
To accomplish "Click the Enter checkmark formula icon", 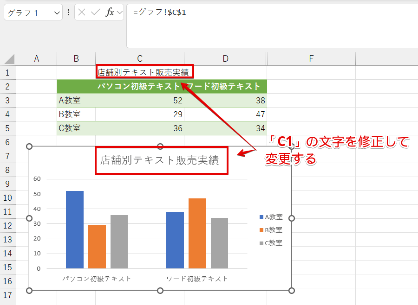I will tap(95, 12).
